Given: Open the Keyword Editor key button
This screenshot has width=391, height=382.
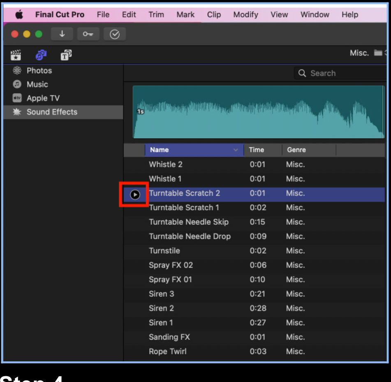Looking at the screenshot, I should tap(88, 34).
